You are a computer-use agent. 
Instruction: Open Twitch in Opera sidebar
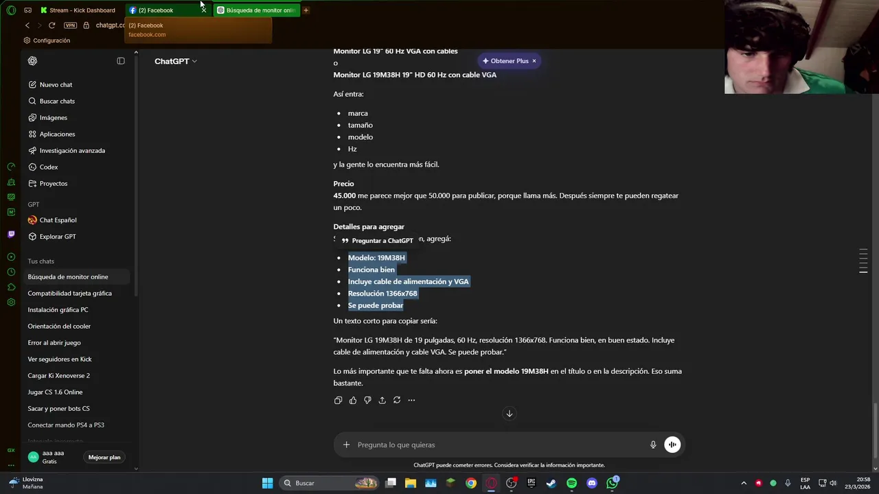click(x=11, y=234)
